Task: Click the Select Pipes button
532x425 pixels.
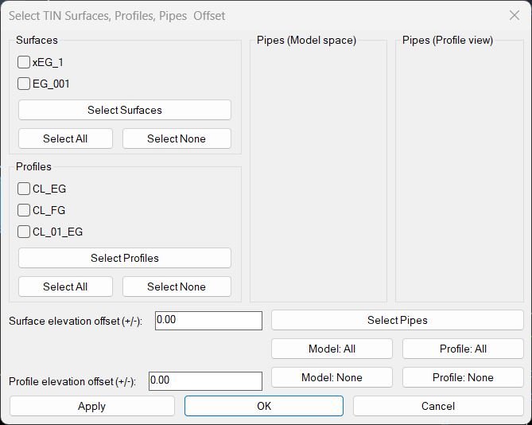Action: [x=398, y=320]
